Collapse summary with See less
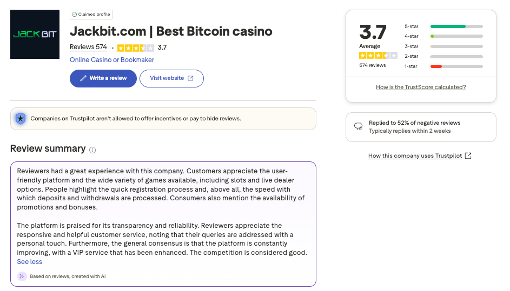Viewport: 510px width, 291px height. coord(29,262)
